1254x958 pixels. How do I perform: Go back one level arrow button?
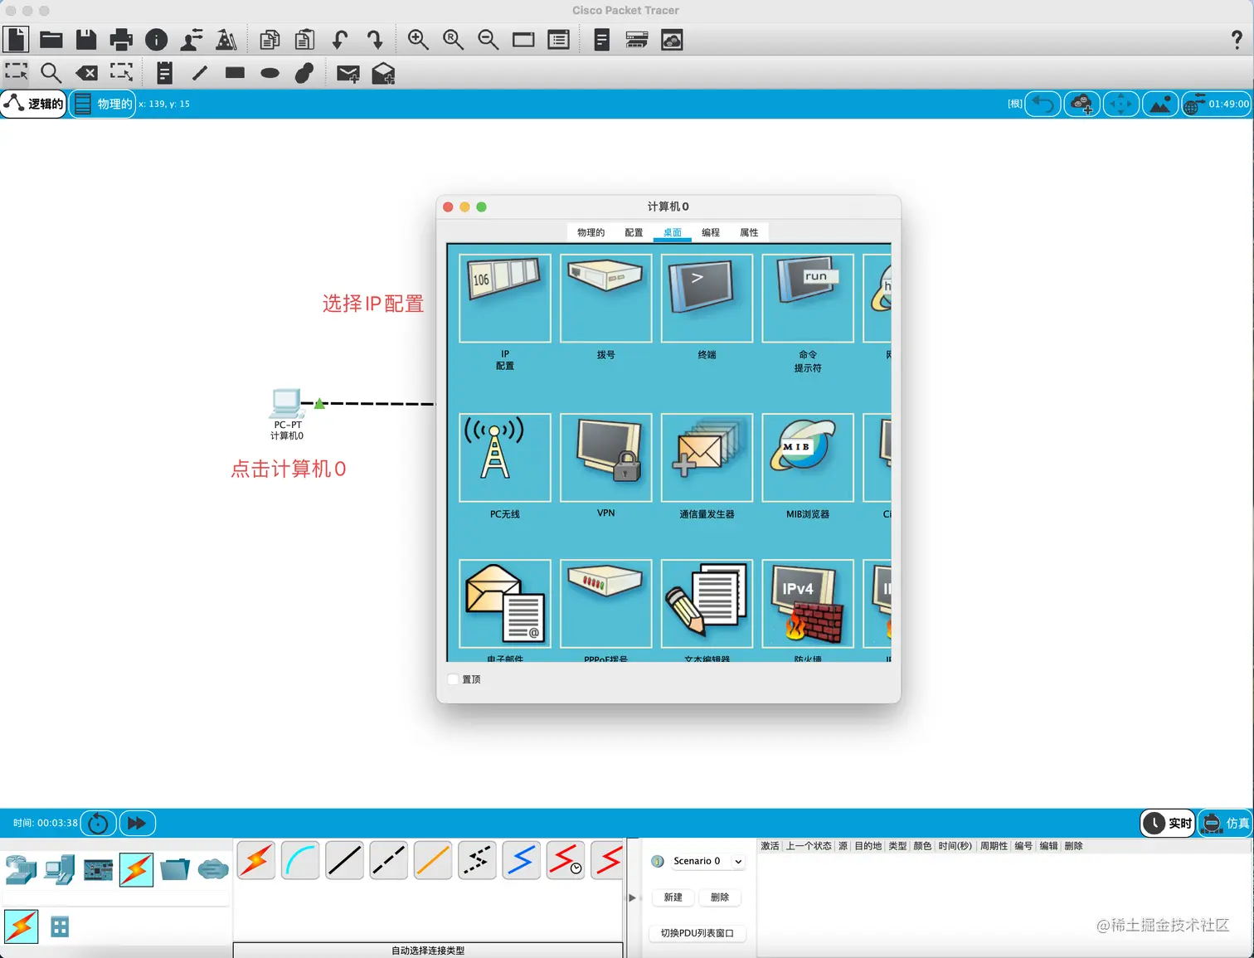(1043, 104)
